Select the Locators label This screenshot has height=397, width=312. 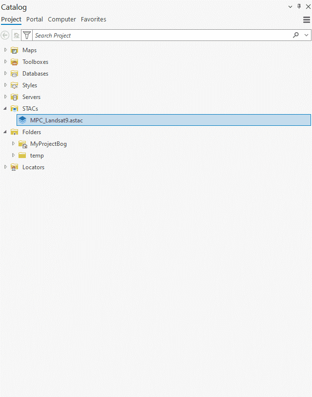pyautogui.click(x=34, y=167)
